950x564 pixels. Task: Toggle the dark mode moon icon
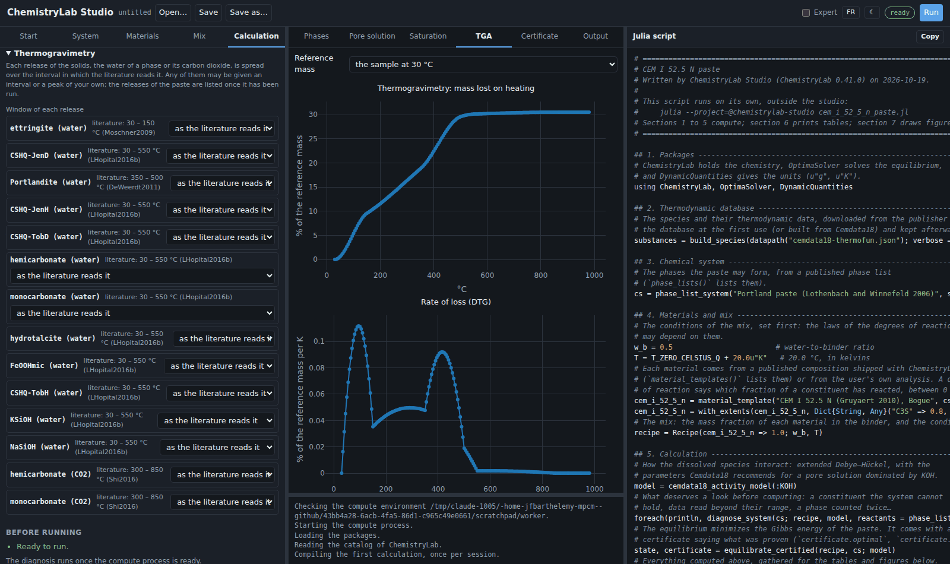point(872,12)
